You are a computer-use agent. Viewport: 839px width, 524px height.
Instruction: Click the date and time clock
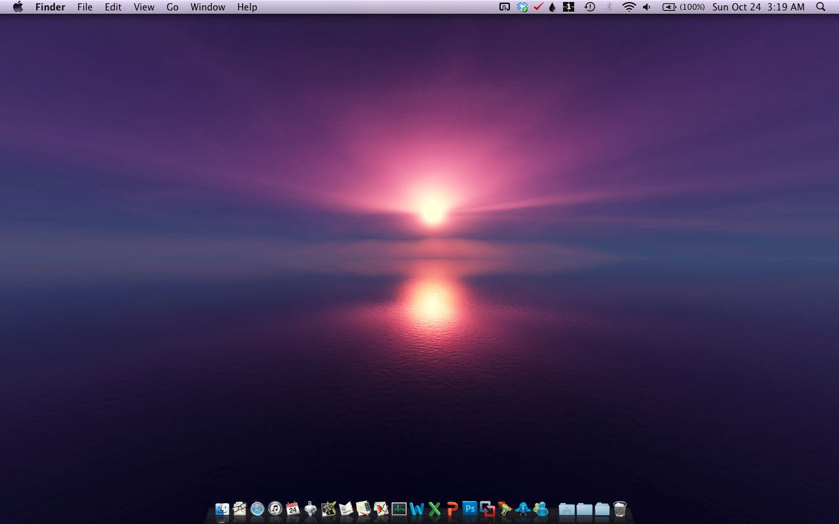[758, 7]
